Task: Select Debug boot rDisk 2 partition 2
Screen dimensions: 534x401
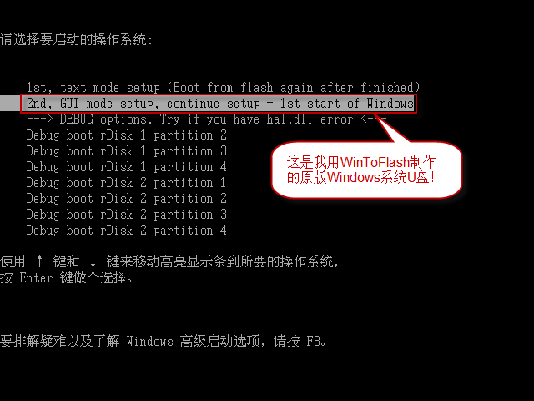Action: (x=126, y=199)
